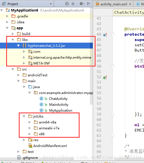Click the Project tool window icon

[x=4, y=4]
